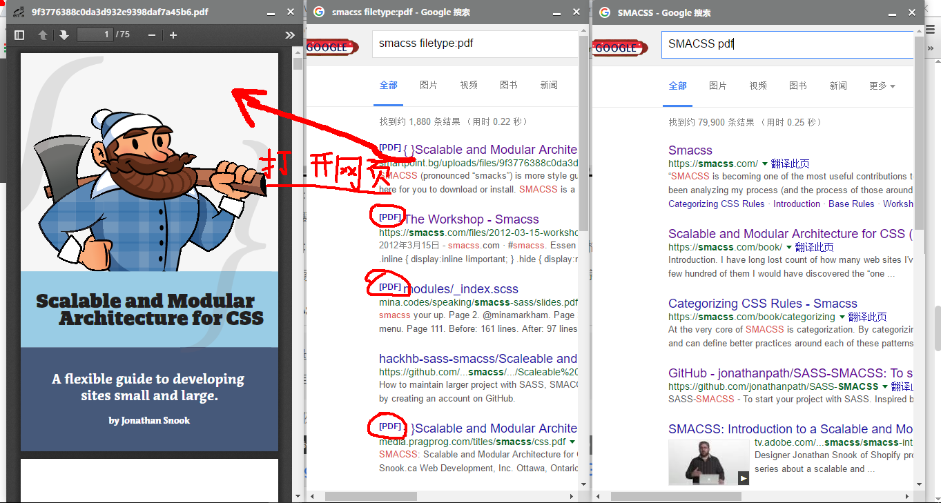Click Google logo in SMACSS pdf window
Viewport: 941px width, 503px height.
click(619, 47)
